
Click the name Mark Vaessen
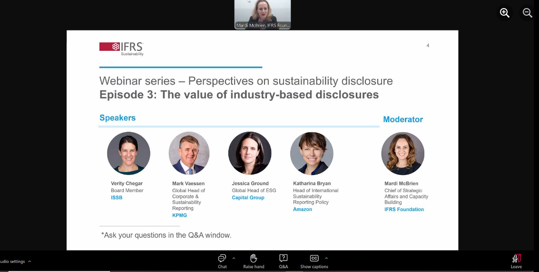(x=188, y=184)
